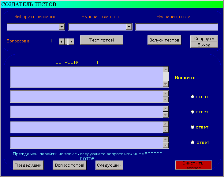
Task: Click inside the third answer text field
Action: (x=87, y=127)
